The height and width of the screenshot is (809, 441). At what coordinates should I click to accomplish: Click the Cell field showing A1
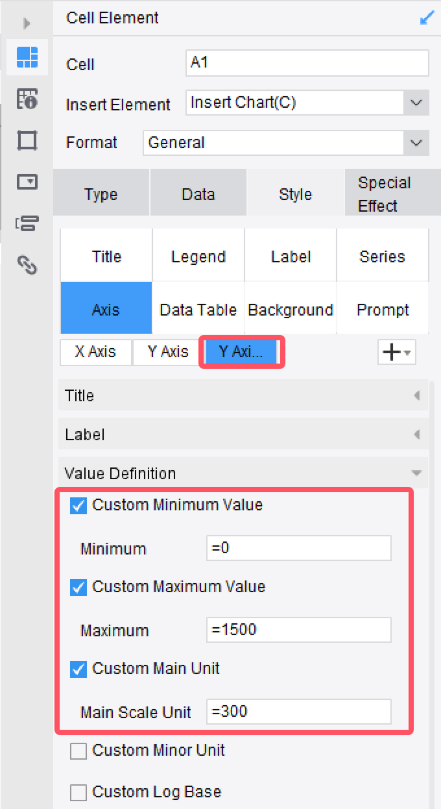[x=307, y=63]
